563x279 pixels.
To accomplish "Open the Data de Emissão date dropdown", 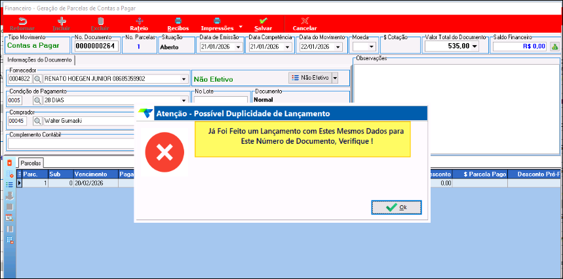I will (x=238, y=47).
